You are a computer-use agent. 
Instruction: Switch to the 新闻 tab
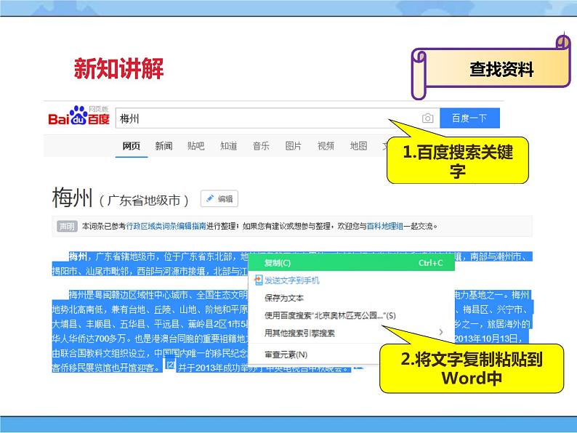[164, 146]
